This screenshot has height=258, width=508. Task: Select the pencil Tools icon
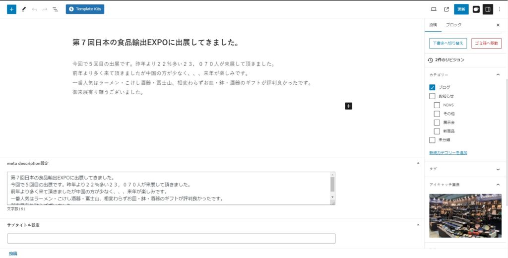[x=23, y=9]
